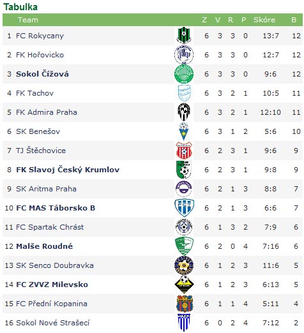
Task: Click the FC Rokycany club crest
Action: (x=184, y=35)
